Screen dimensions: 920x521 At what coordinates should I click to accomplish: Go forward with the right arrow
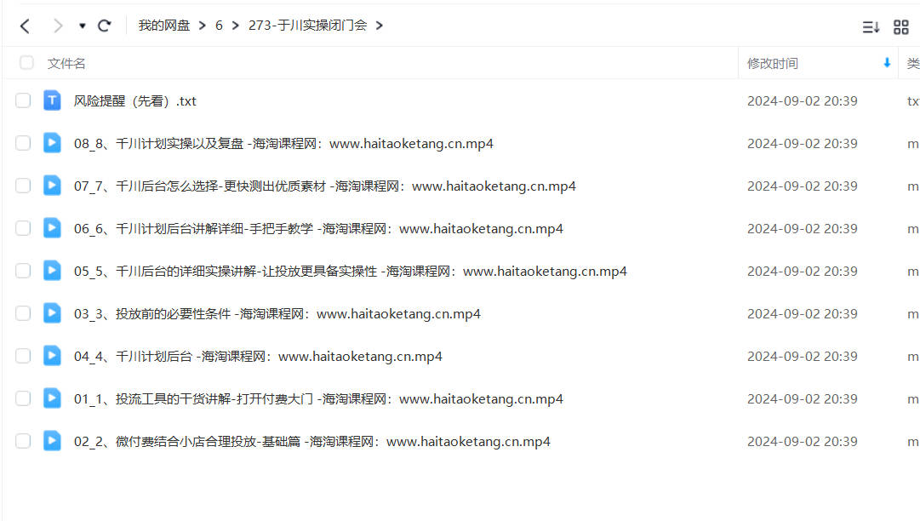(58, 26)
